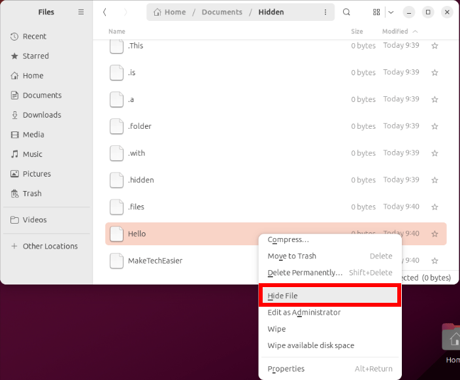Click Home in the path bar
This screenshot has height=380, width=460.
point(170,12)
